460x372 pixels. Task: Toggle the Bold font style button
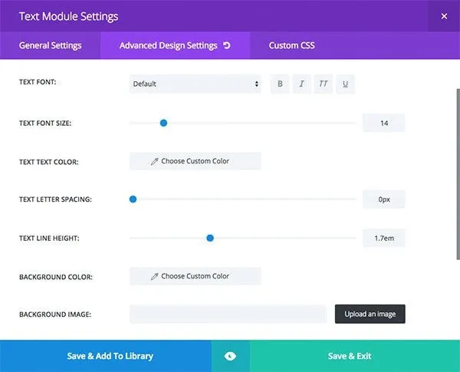(x=280, y=84)
